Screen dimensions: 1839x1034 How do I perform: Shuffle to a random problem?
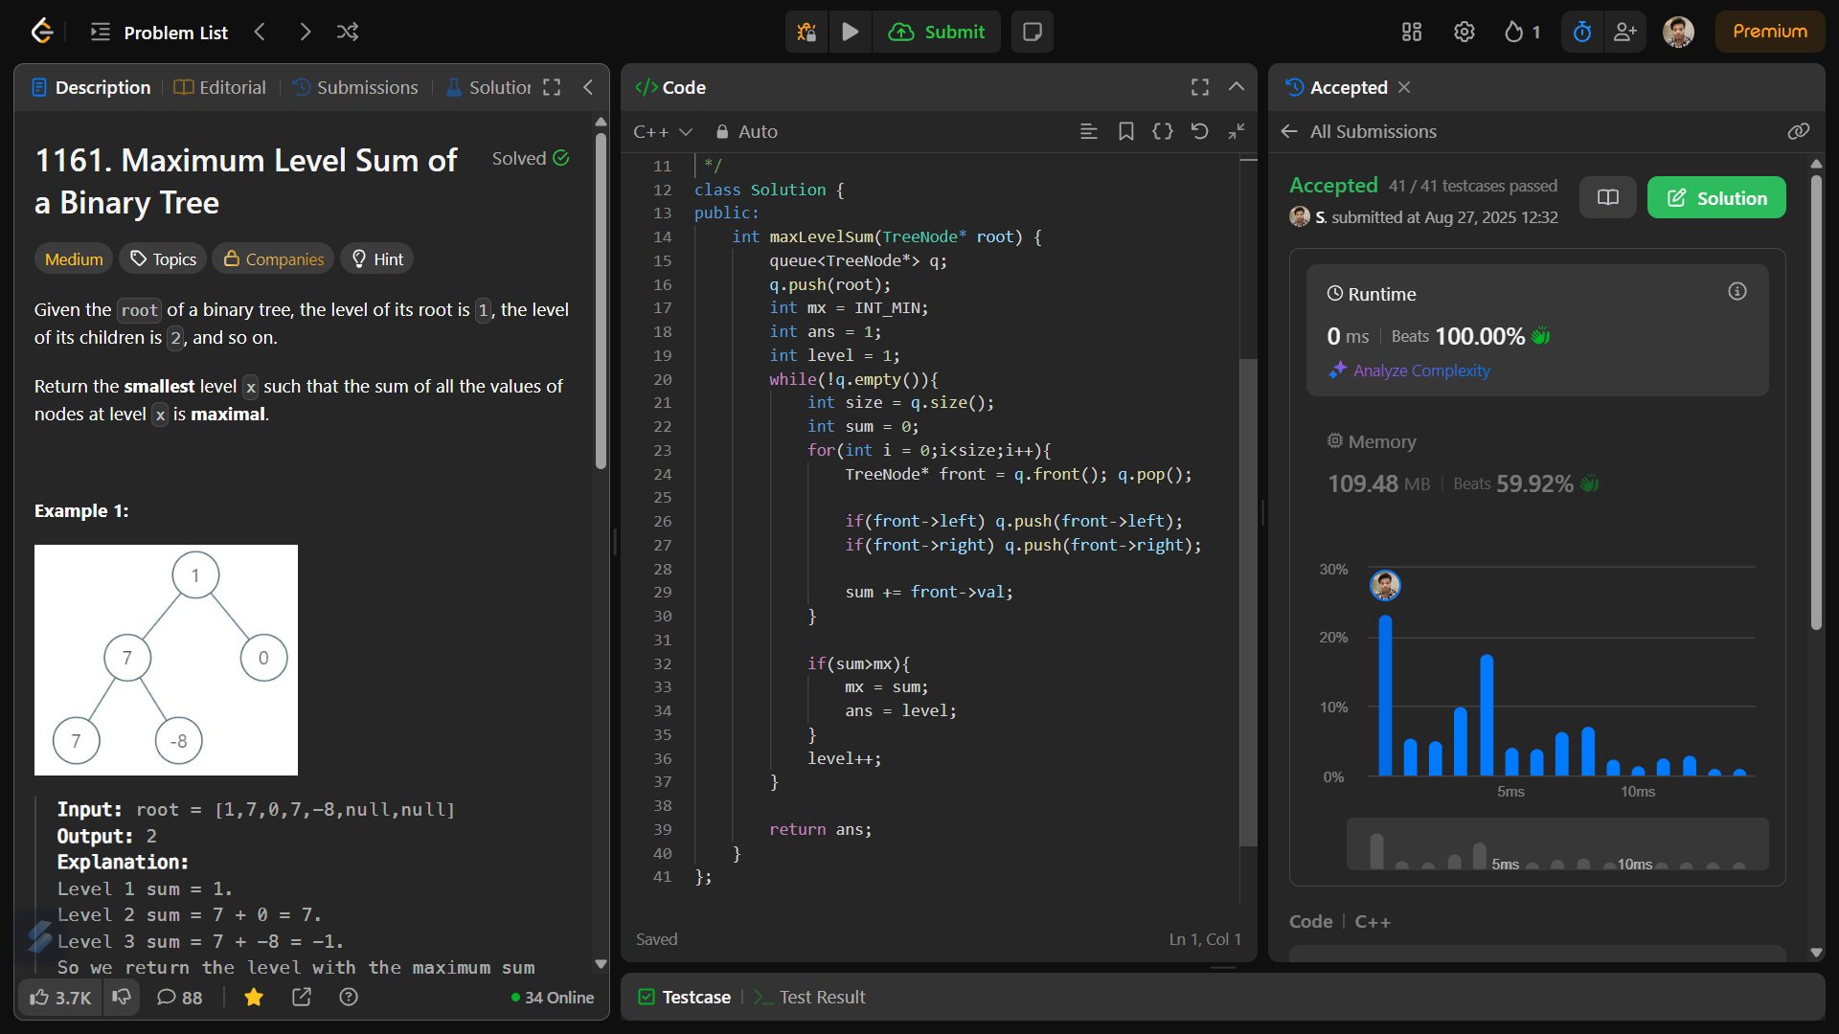pyautogui.click(x=348, y=32)
